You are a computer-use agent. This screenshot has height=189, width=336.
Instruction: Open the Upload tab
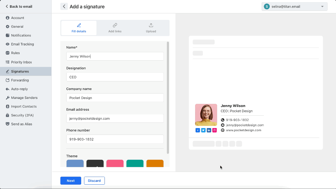coord(151,28)
